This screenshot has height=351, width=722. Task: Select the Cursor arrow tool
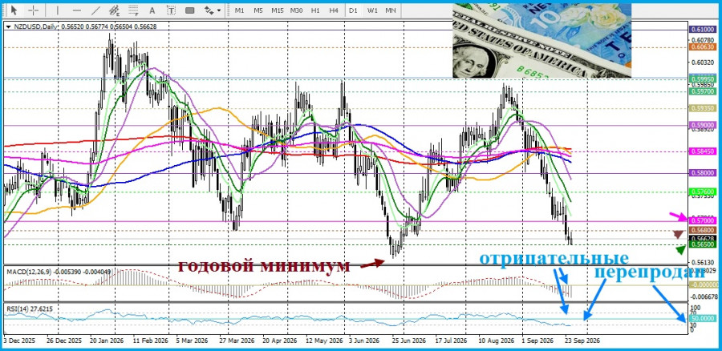pos(14,10)
